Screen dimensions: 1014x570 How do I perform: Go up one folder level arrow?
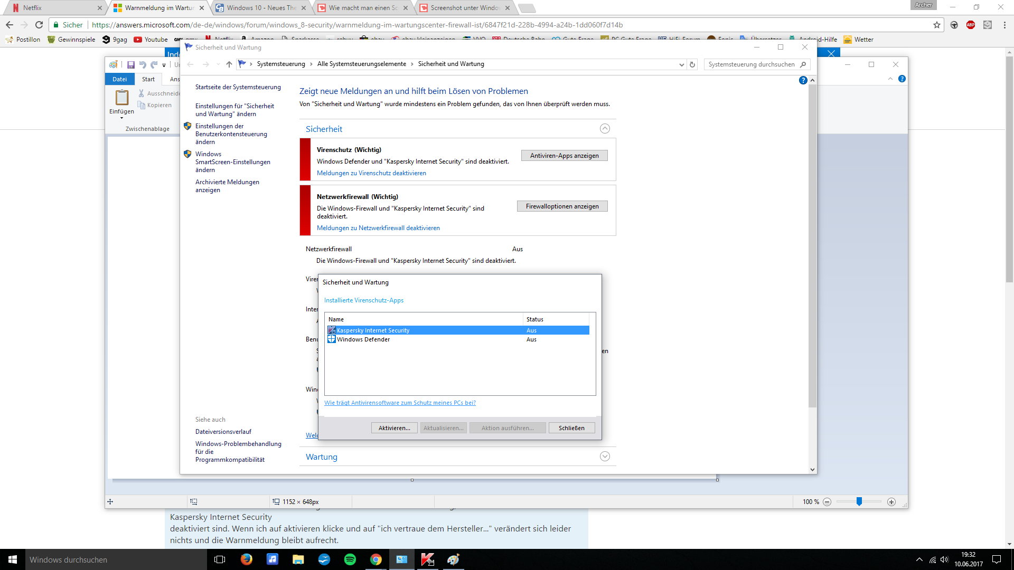click(229, 64)
